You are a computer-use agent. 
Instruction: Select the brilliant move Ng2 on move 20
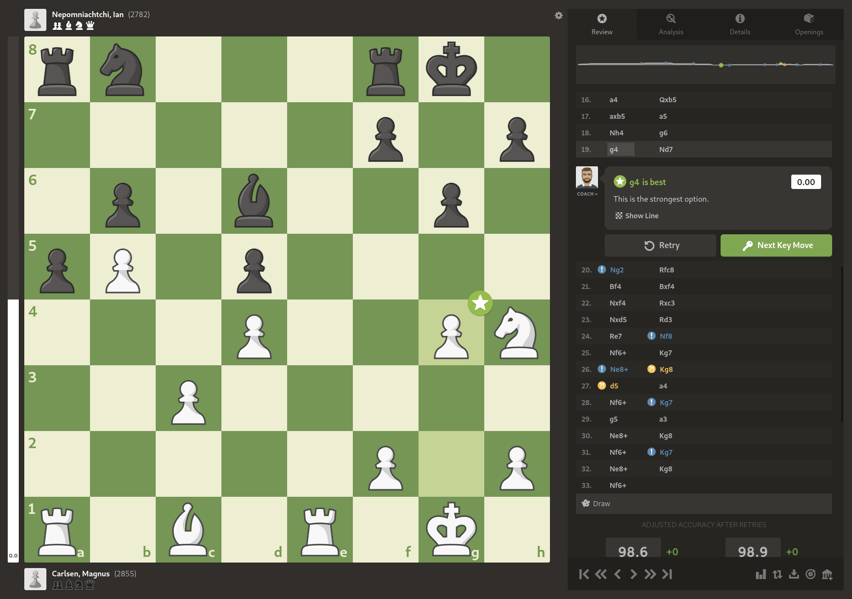617,270
